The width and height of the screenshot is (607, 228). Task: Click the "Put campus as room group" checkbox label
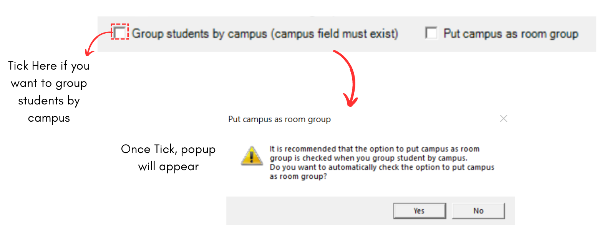(511, 34)
